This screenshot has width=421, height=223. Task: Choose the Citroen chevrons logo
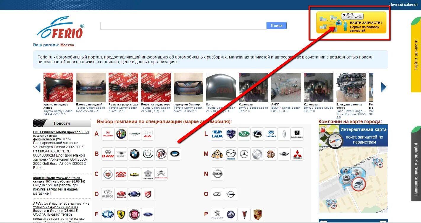click(161, 174)
